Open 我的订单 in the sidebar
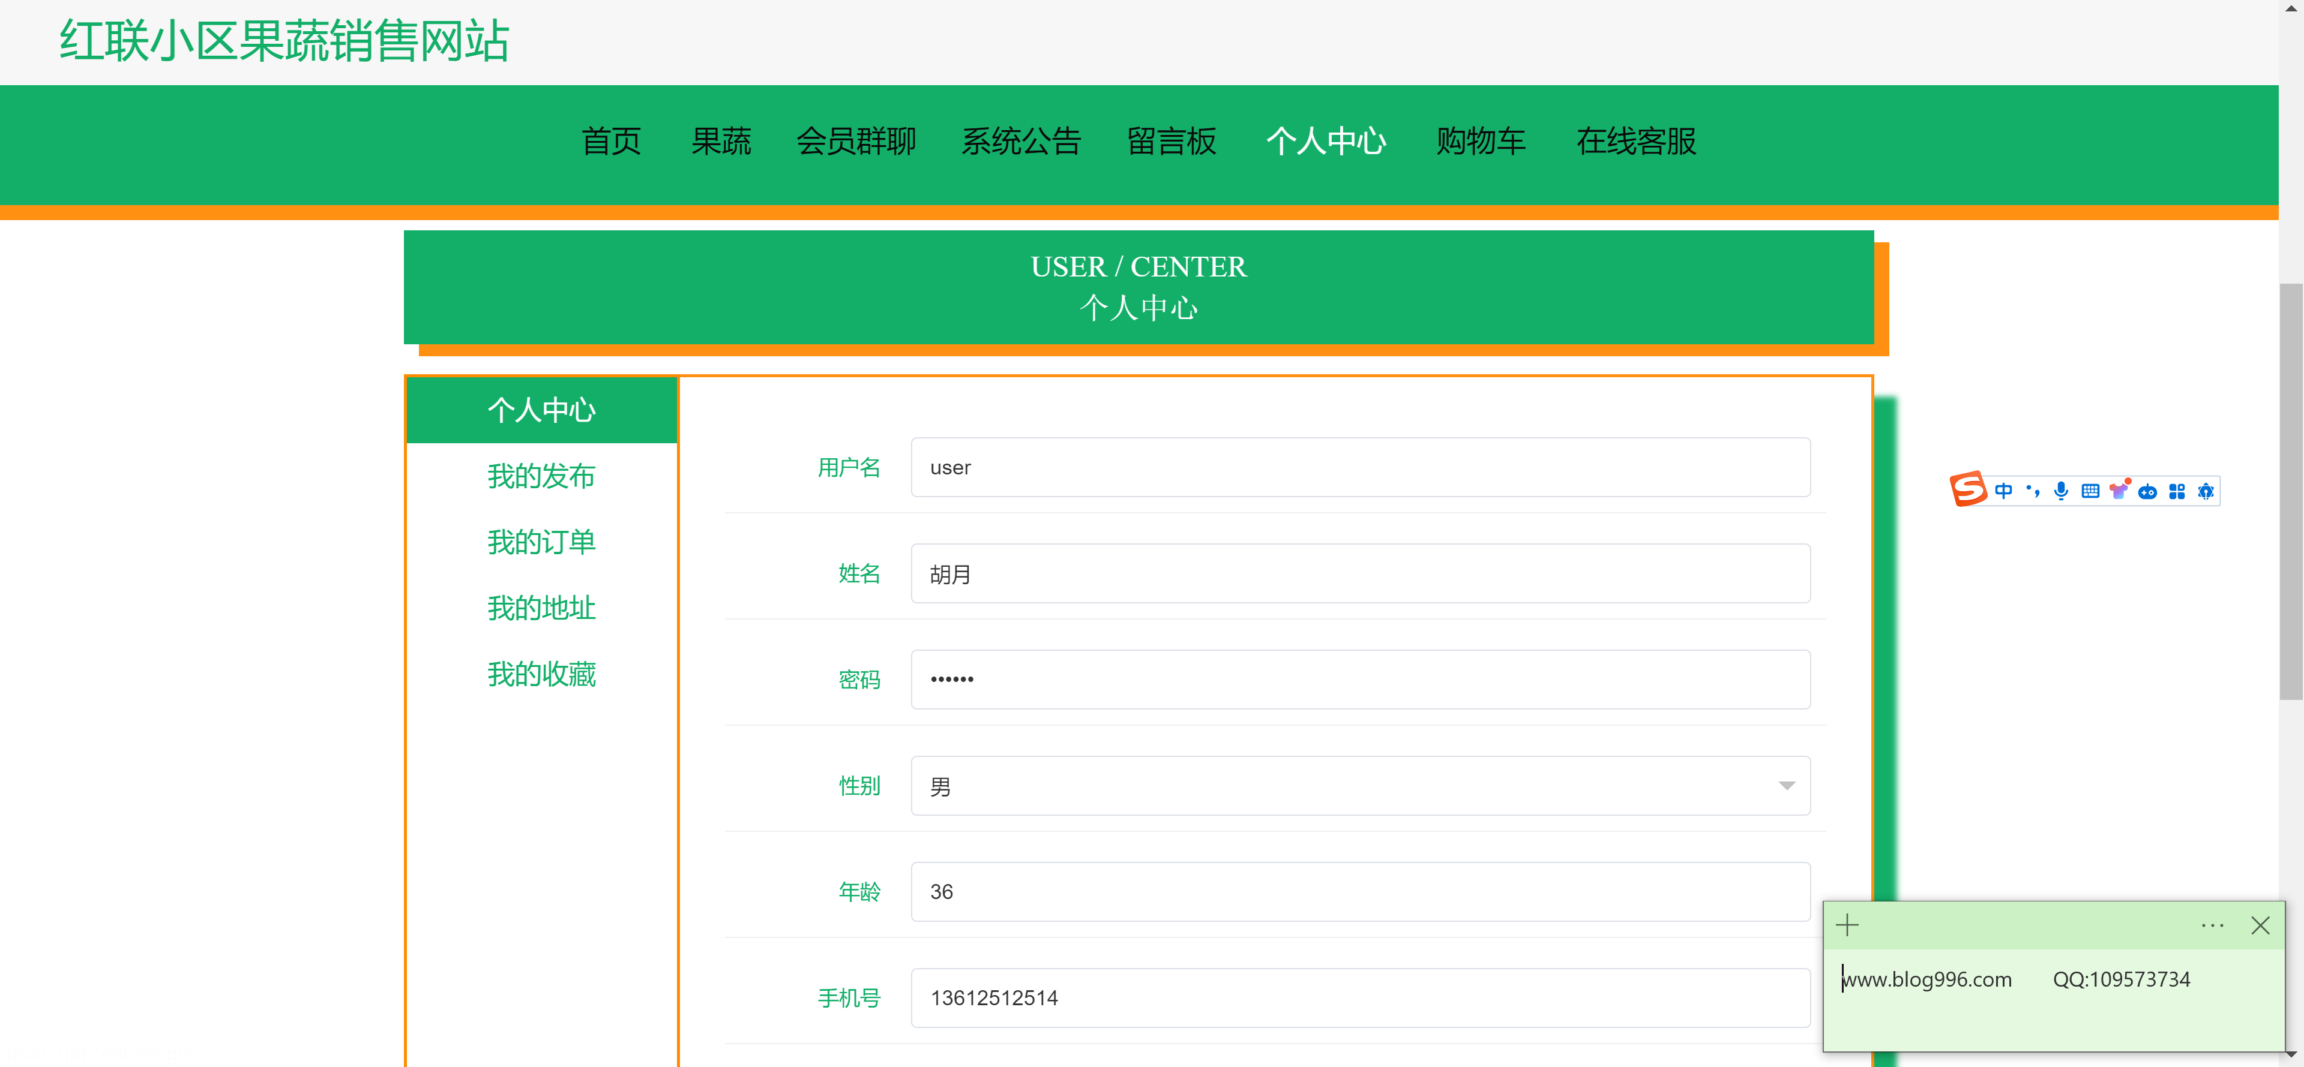This screenshot has width=2304, height=1067. 541,542
